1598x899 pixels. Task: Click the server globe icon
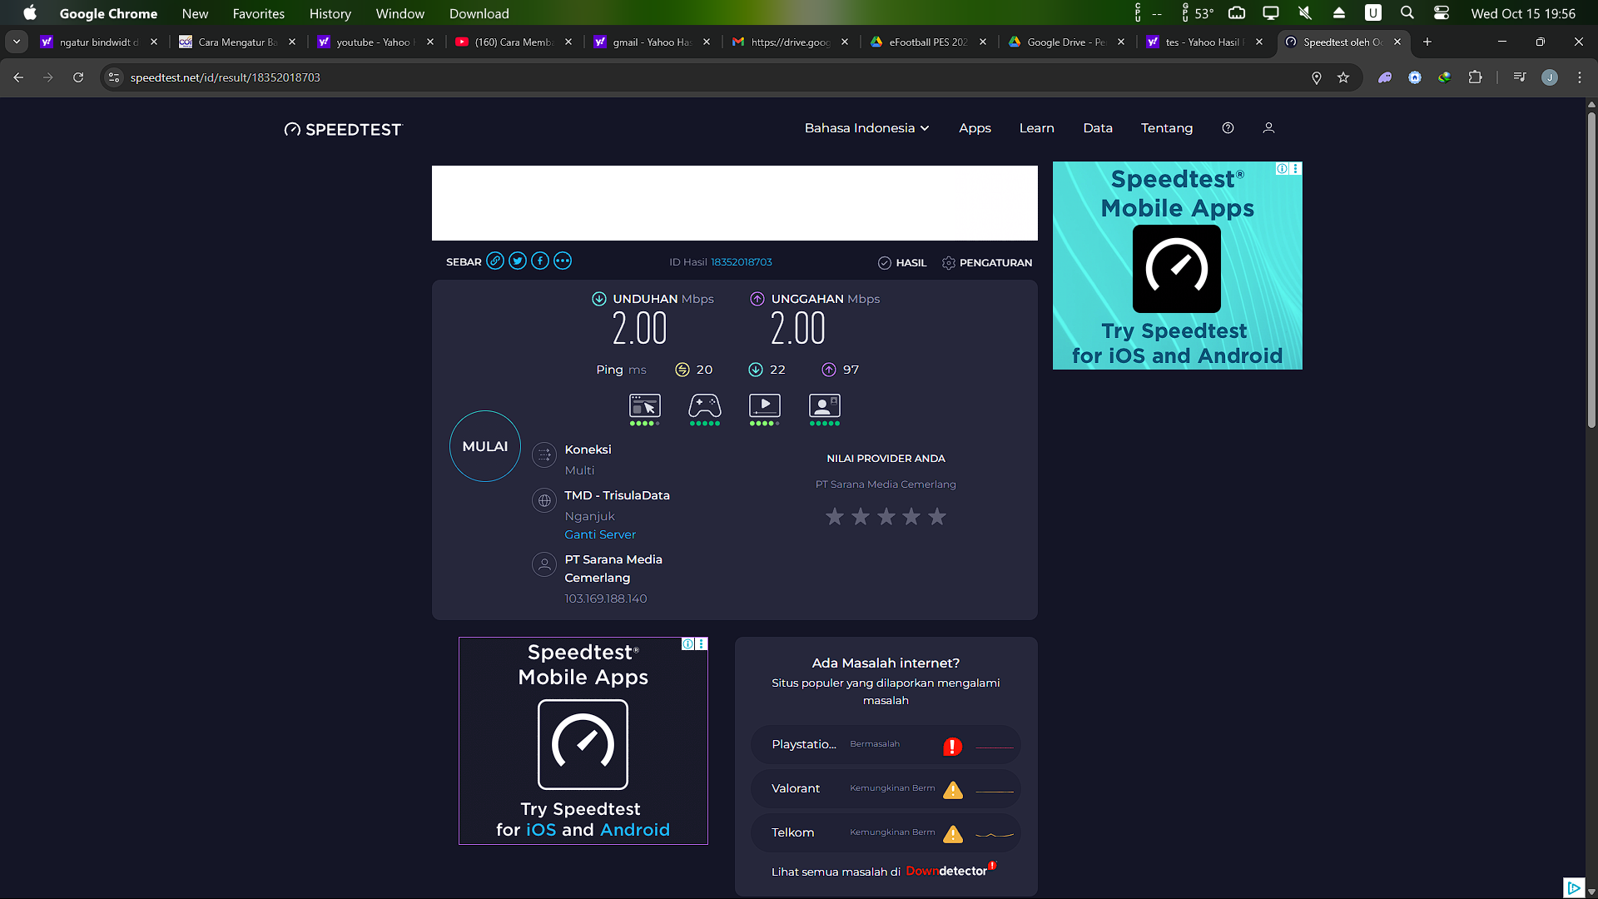[x=544, y=500]
